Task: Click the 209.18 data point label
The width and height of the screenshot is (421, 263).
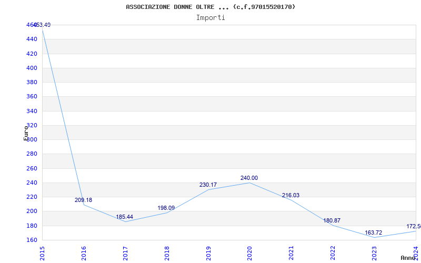Action: 83,200
